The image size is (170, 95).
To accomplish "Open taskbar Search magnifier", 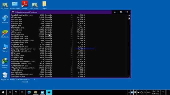I will click(10, 92).
